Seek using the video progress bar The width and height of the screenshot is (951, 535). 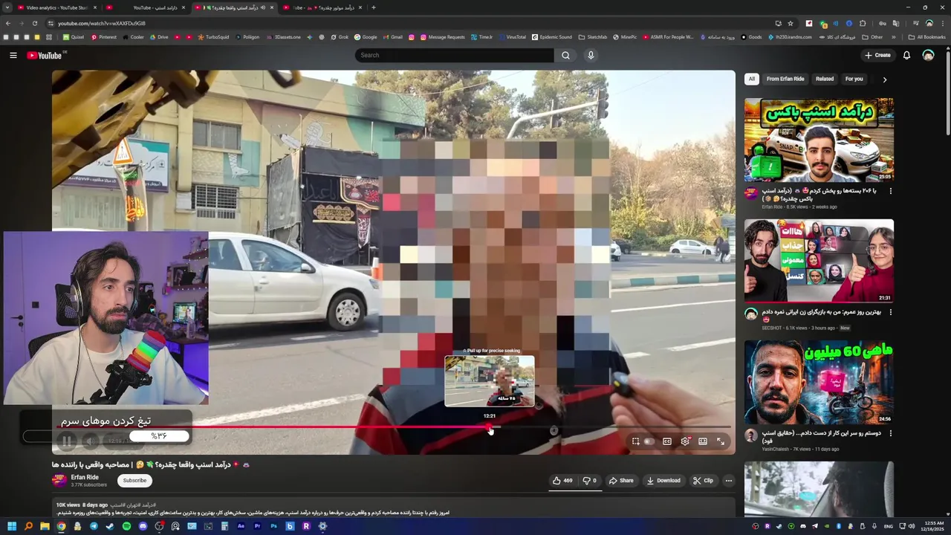[394, 427]
